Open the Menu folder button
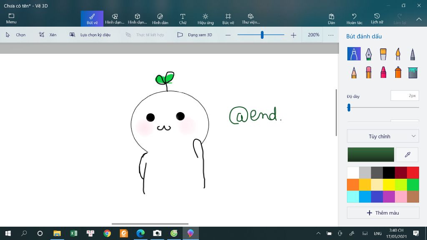The height and width of the screenshot is (240, 427). pos(11,18)
